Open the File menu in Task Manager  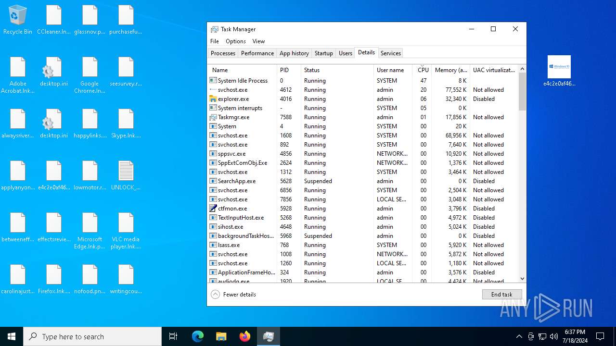215,41
